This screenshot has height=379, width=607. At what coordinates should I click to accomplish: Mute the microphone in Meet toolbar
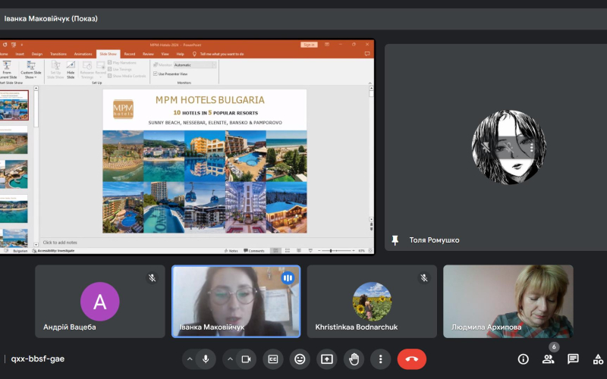point(206,359)
